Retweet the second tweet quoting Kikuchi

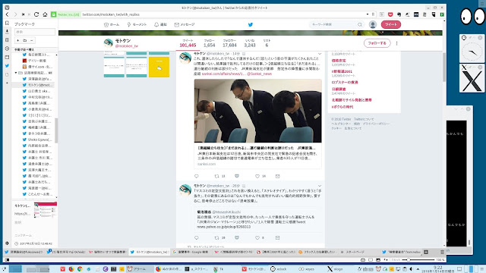(x=216, y=237)
